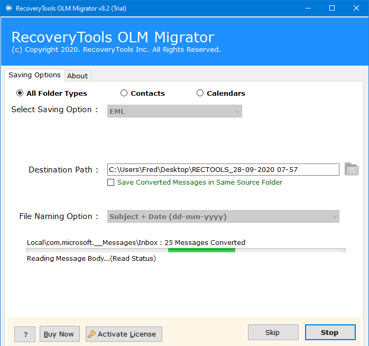This screenshot has width=369, height=346.
Task: Expand the File Naming Option dropdown
Action: pyautogui.click(x=223, y=216)
